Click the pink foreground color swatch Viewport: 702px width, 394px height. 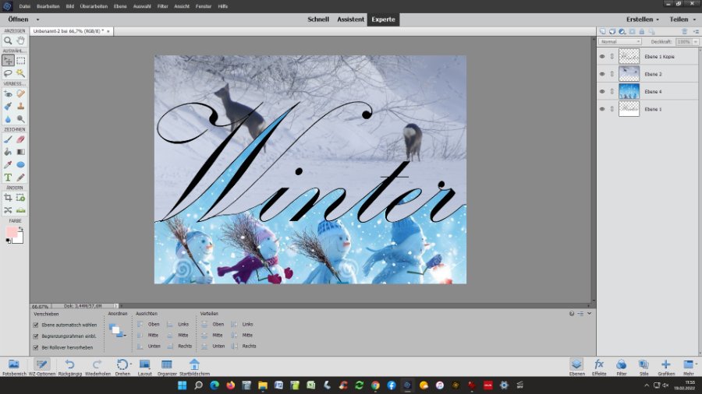click(12, 232)
